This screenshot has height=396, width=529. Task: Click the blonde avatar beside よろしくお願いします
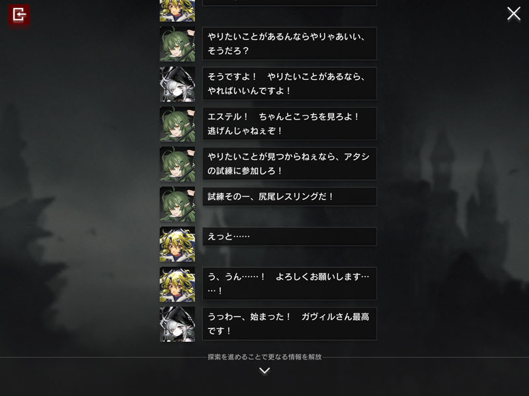point(177,284)
